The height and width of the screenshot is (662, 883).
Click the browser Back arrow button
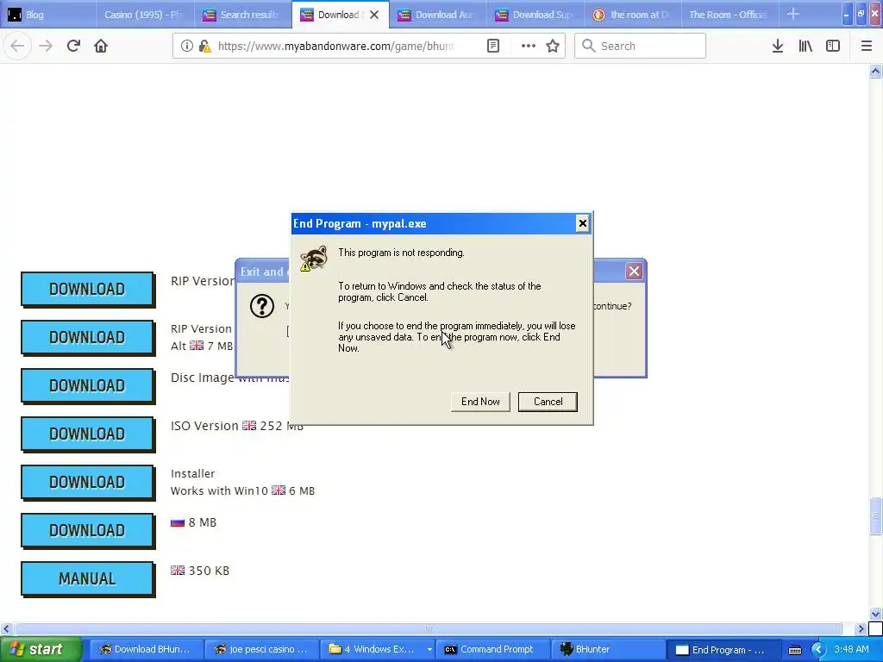(17, 46)
